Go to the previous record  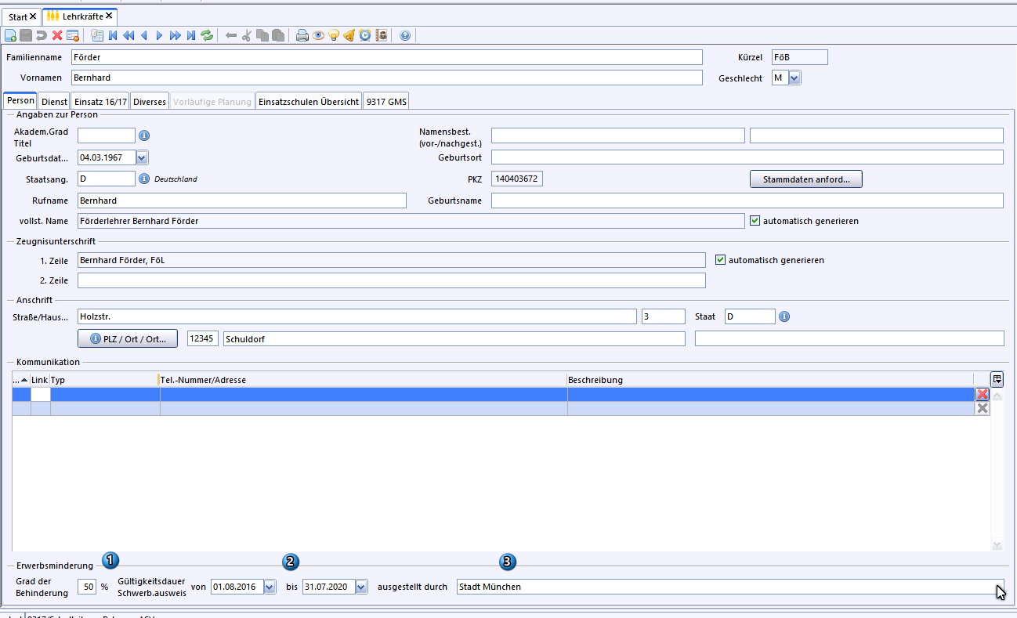click(144, 35)
